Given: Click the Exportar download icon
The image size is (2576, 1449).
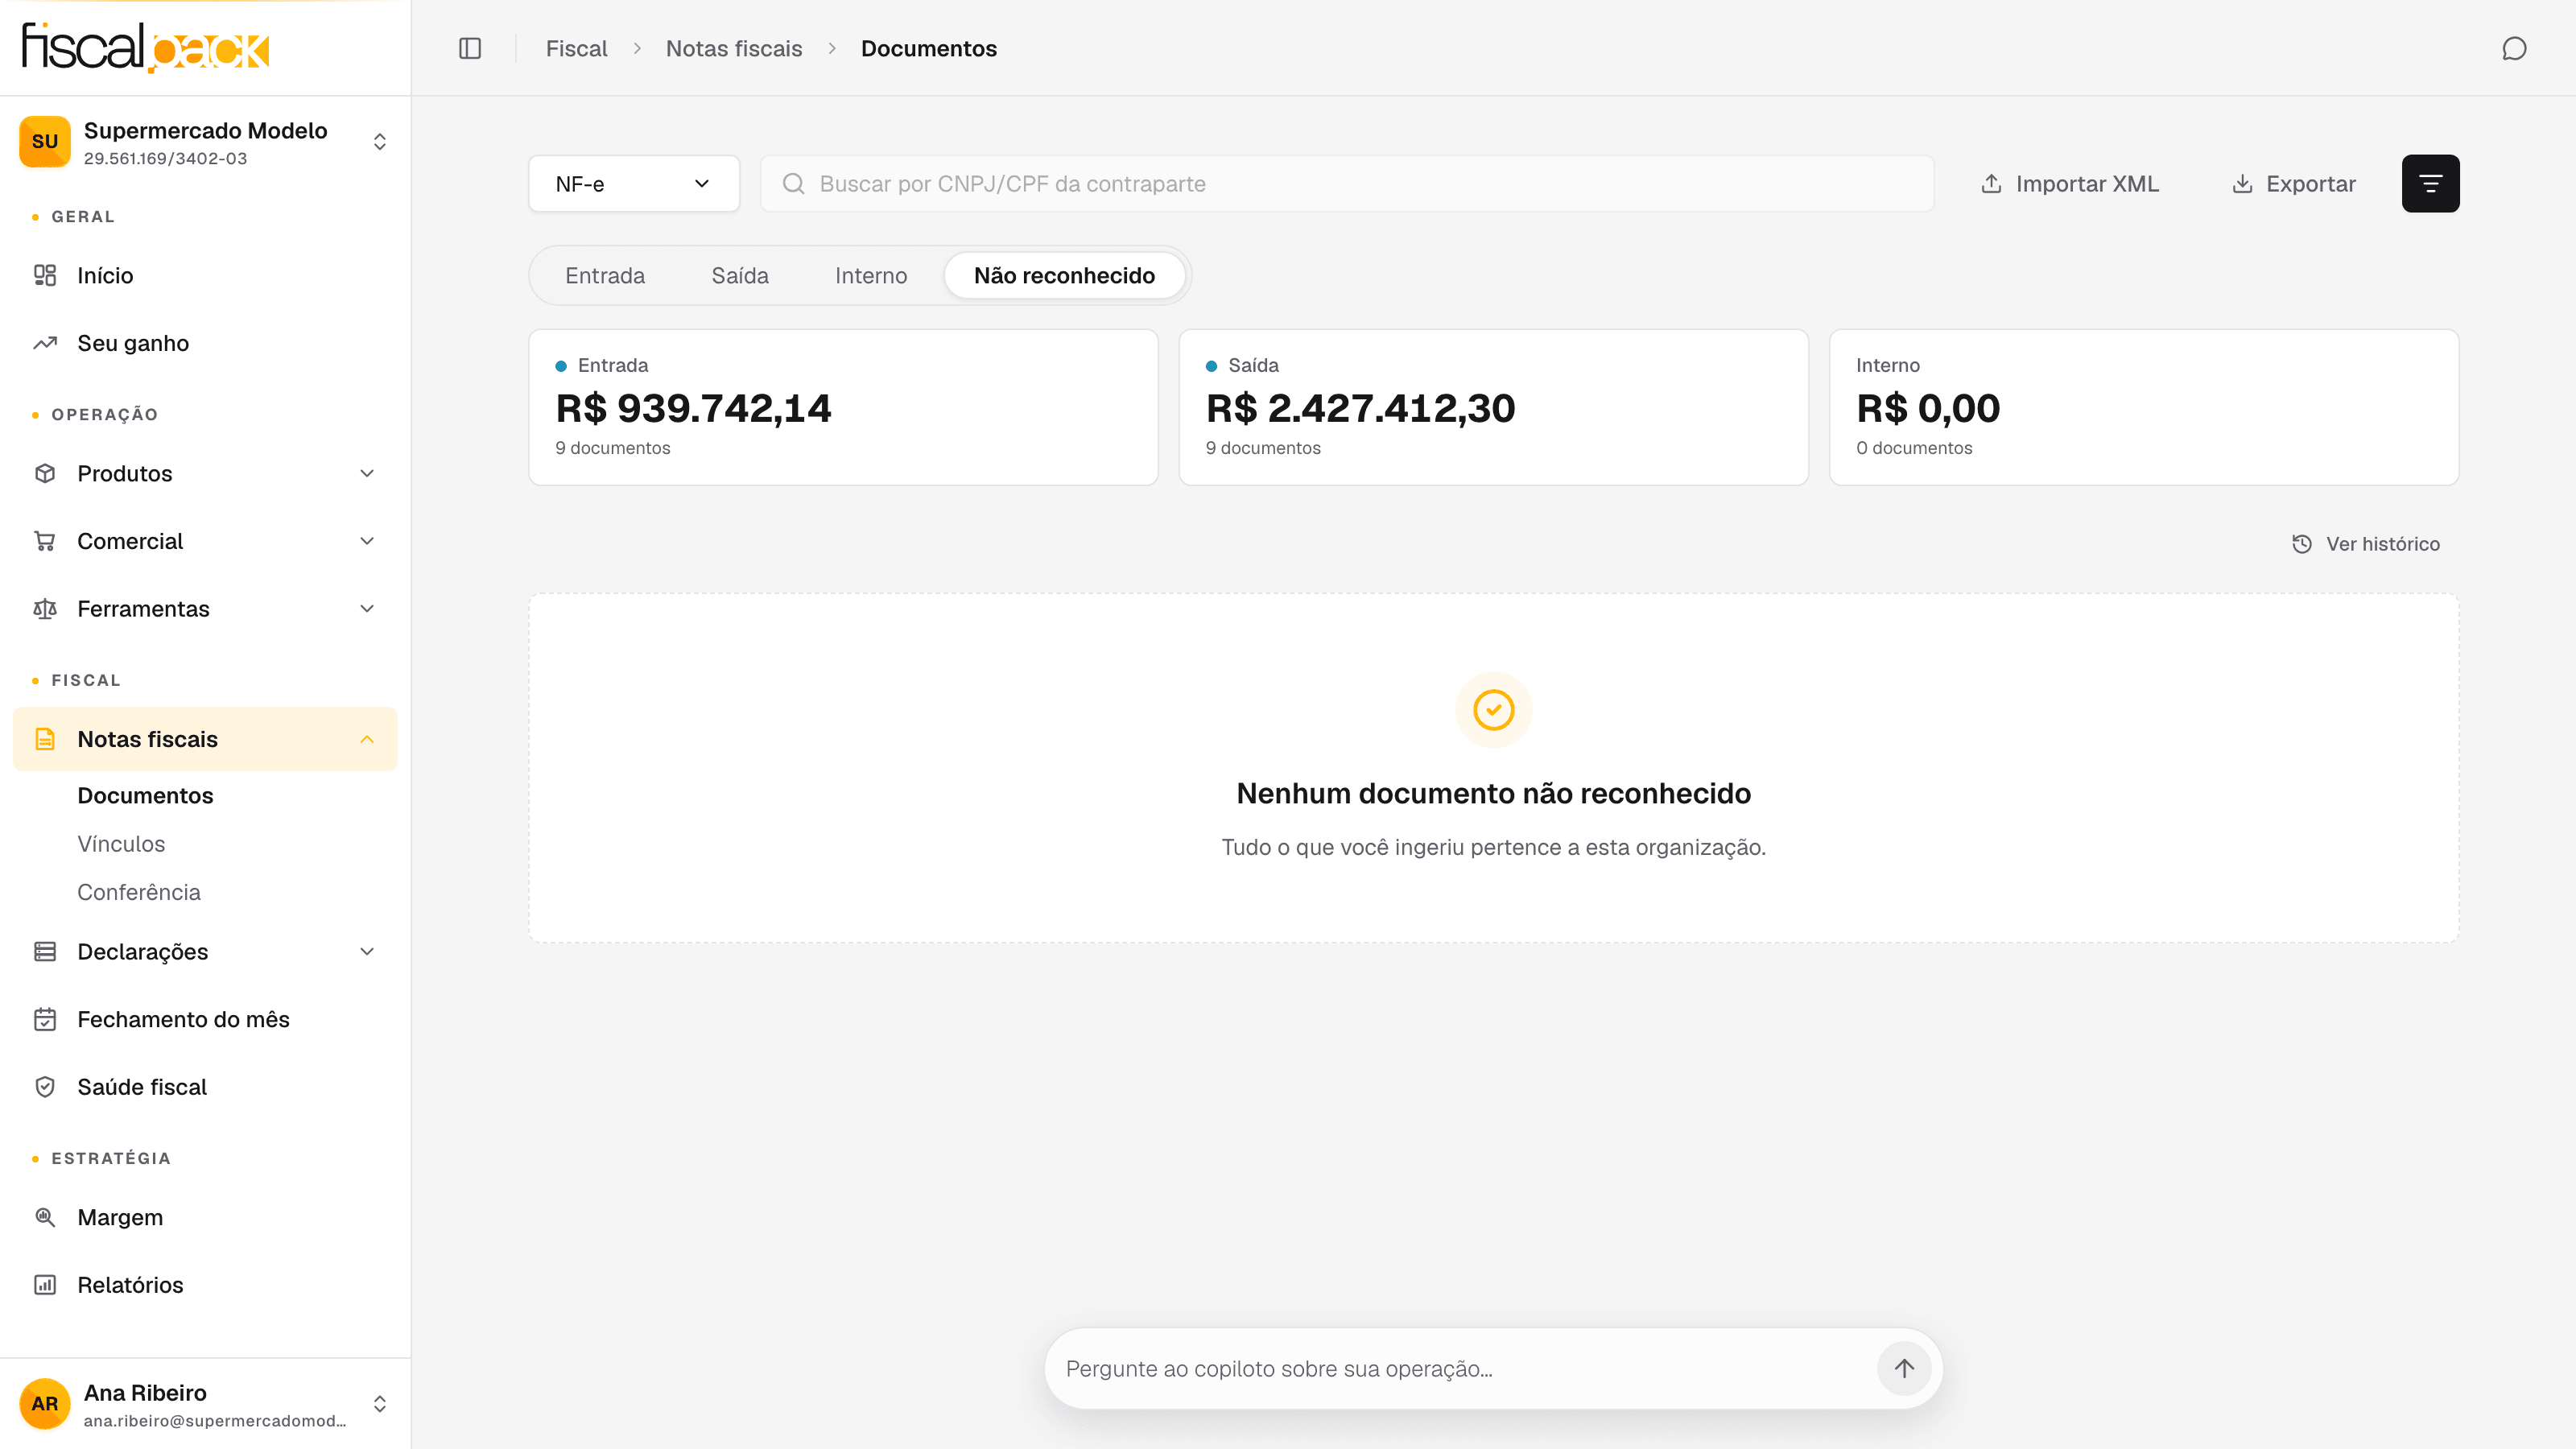Looking at the screenshot, I should coord(2242,184).
